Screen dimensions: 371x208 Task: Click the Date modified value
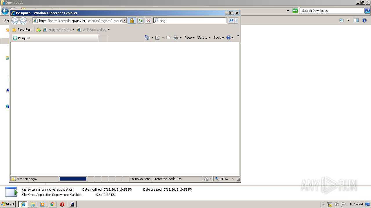coord(118,190)
